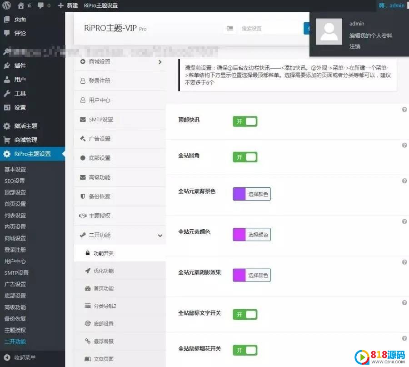Open the 全站元素阴影效果 color swatch
Viewport: 409px width, 367px height.
coord(239,275)
